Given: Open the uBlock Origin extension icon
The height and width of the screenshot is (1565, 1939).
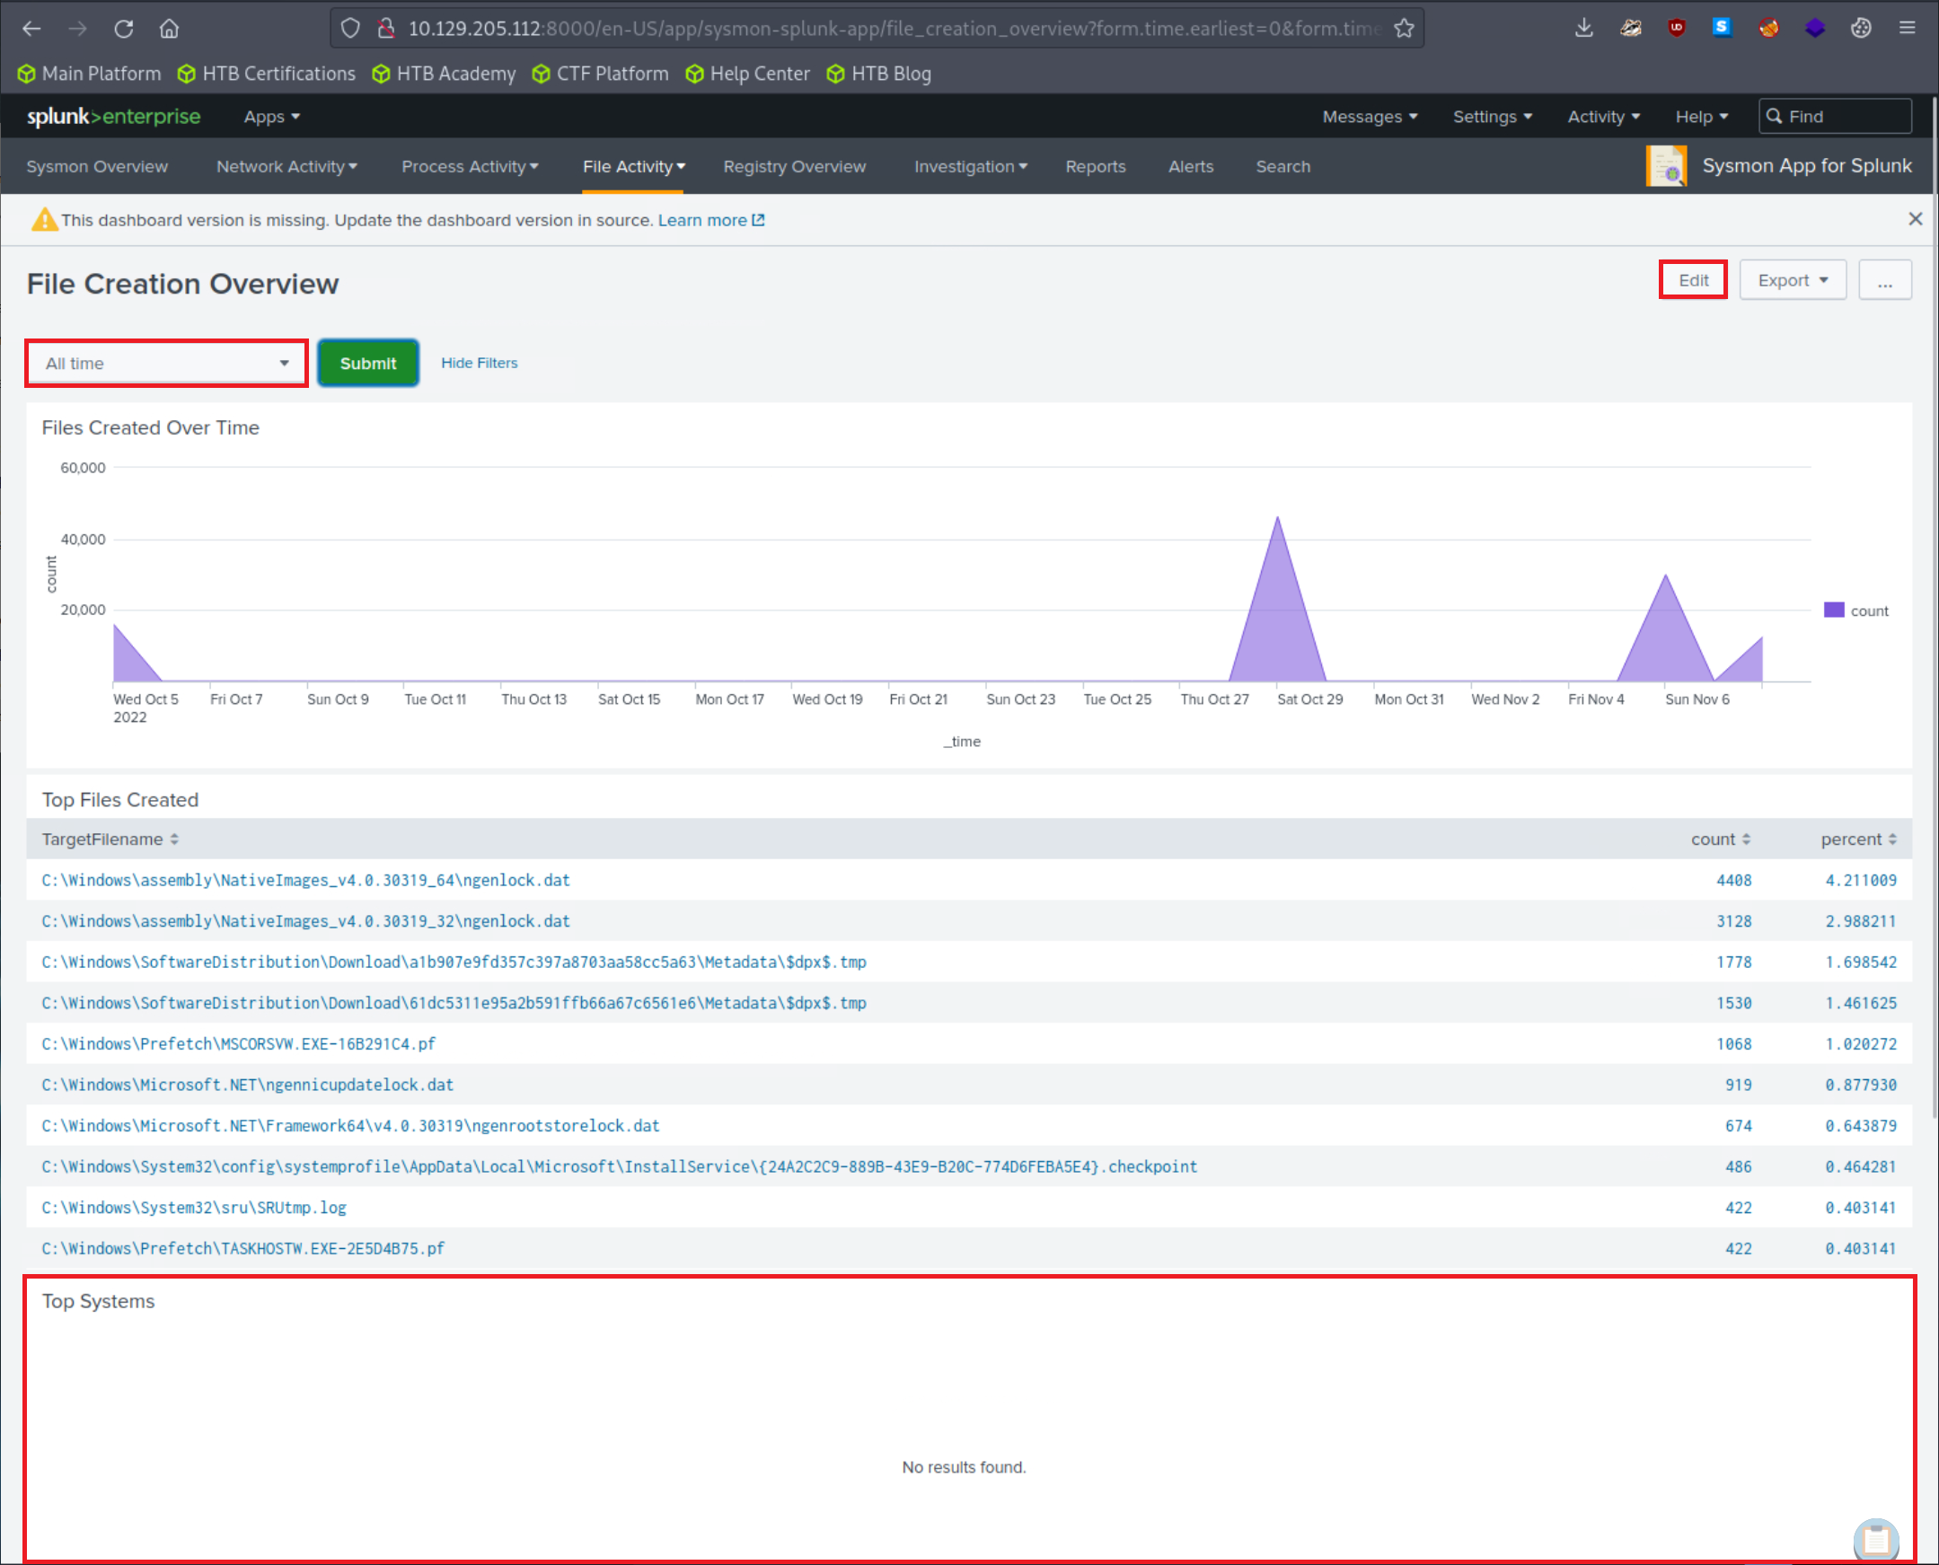Looking at the screenshot, I should pyautogui.click(x=1676, y=28).
